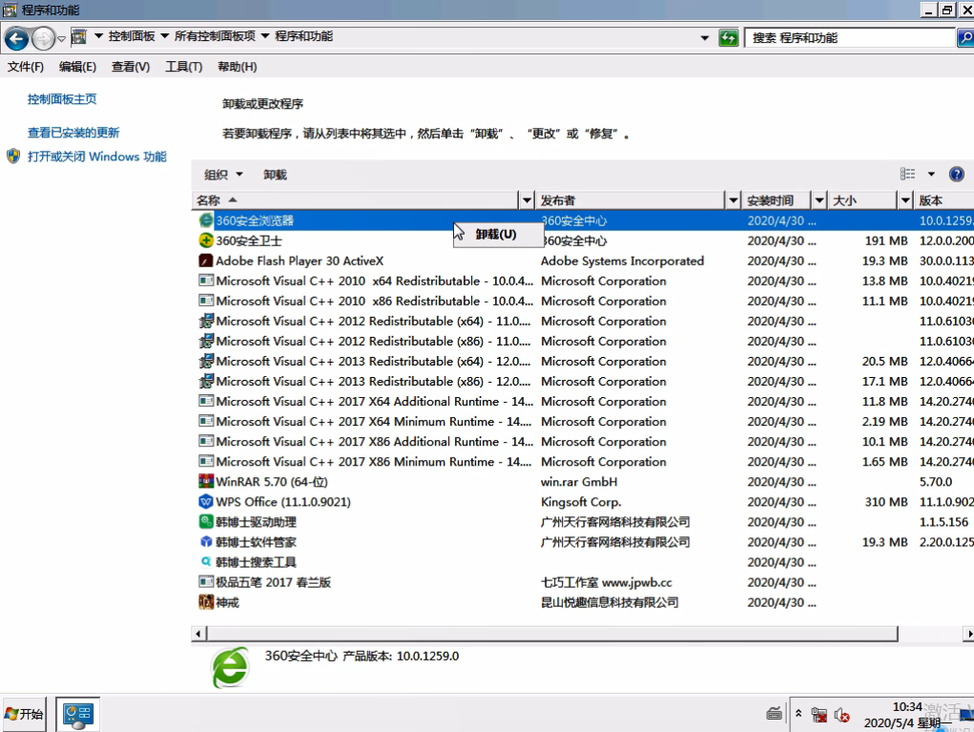Click the Visual C++ 2013 x86 installer icon
The image size is (974, 732).
(x=206, y=381)
